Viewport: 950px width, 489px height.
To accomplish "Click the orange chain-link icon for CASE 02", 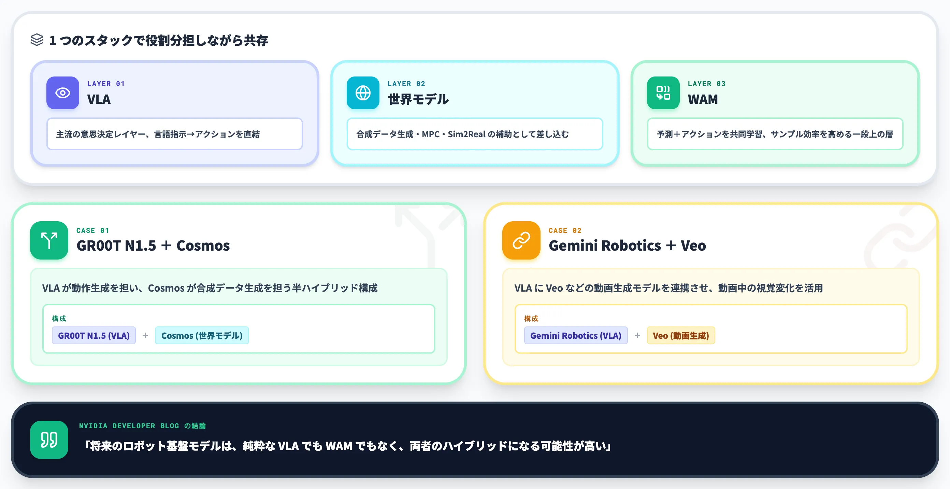I will coord(521,240).
